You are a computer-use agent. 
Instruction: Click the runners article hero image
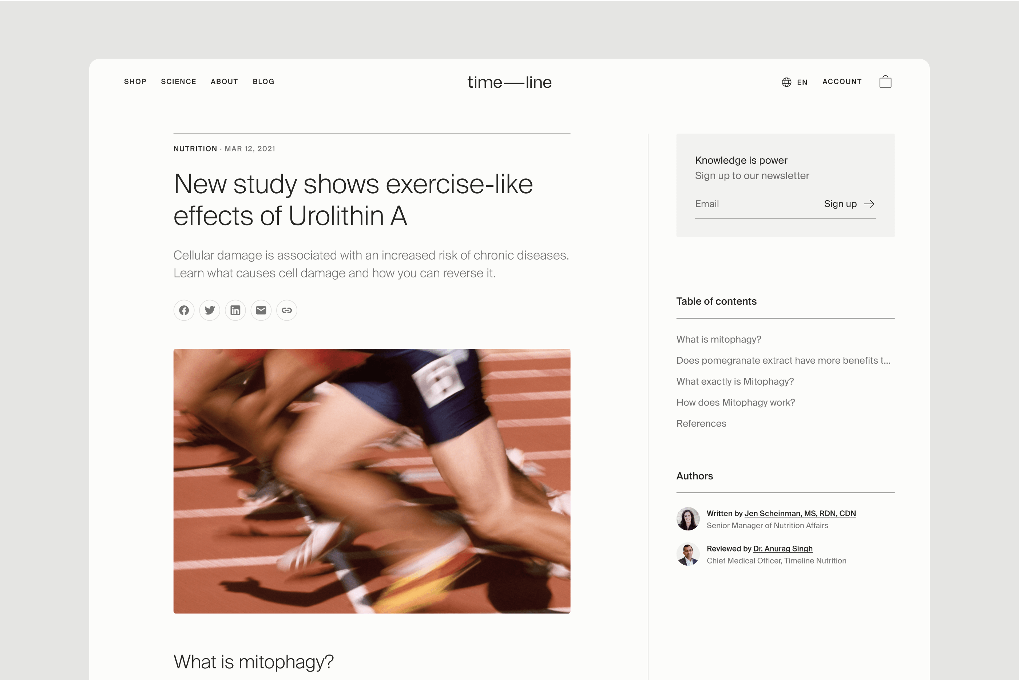[372, 481]
